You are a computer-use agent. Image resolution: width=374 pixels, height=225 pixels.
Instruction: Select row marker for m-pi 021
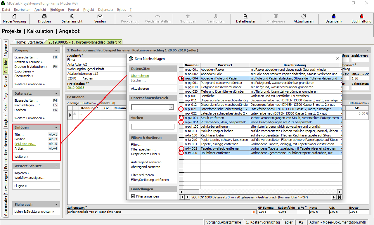coord(181,109)
